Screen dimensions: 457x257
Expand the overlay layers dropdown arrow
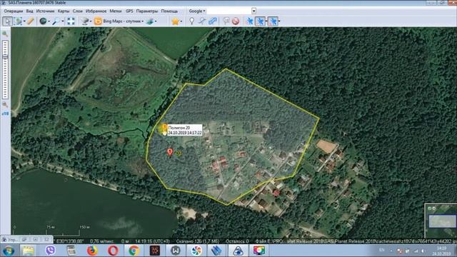click(156, 21)
